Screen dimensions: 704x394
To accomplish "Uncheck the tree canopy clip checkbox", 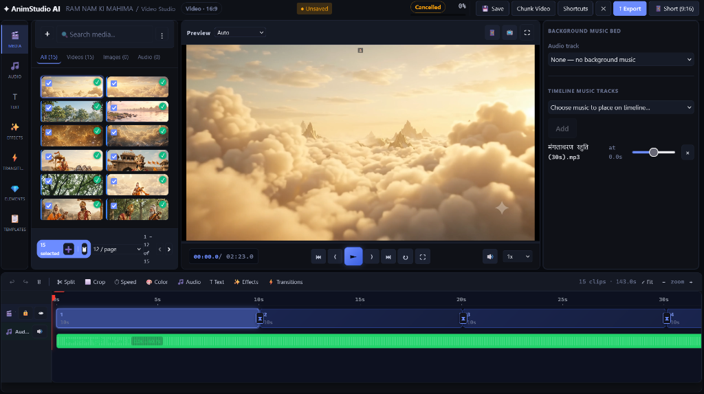I will click(49, 181).
